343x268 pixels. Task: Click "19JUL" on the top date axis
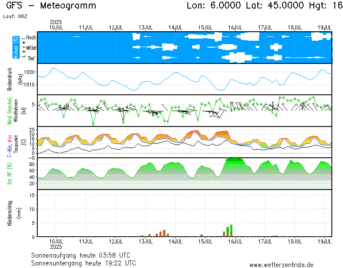(325, 27)
